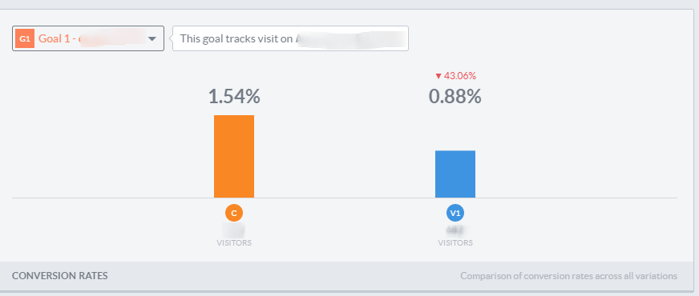
Task: Click the G1 goal badge icon
Action: click(25, 38)
